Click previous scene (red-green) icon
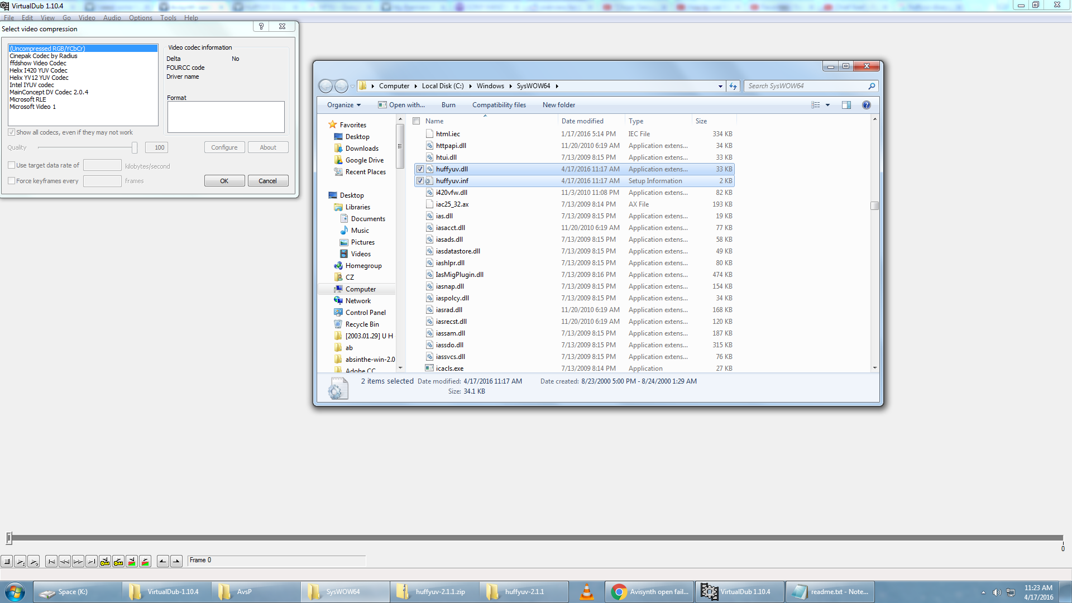Viewport: 1072px width, 603px height. [132, 562]
